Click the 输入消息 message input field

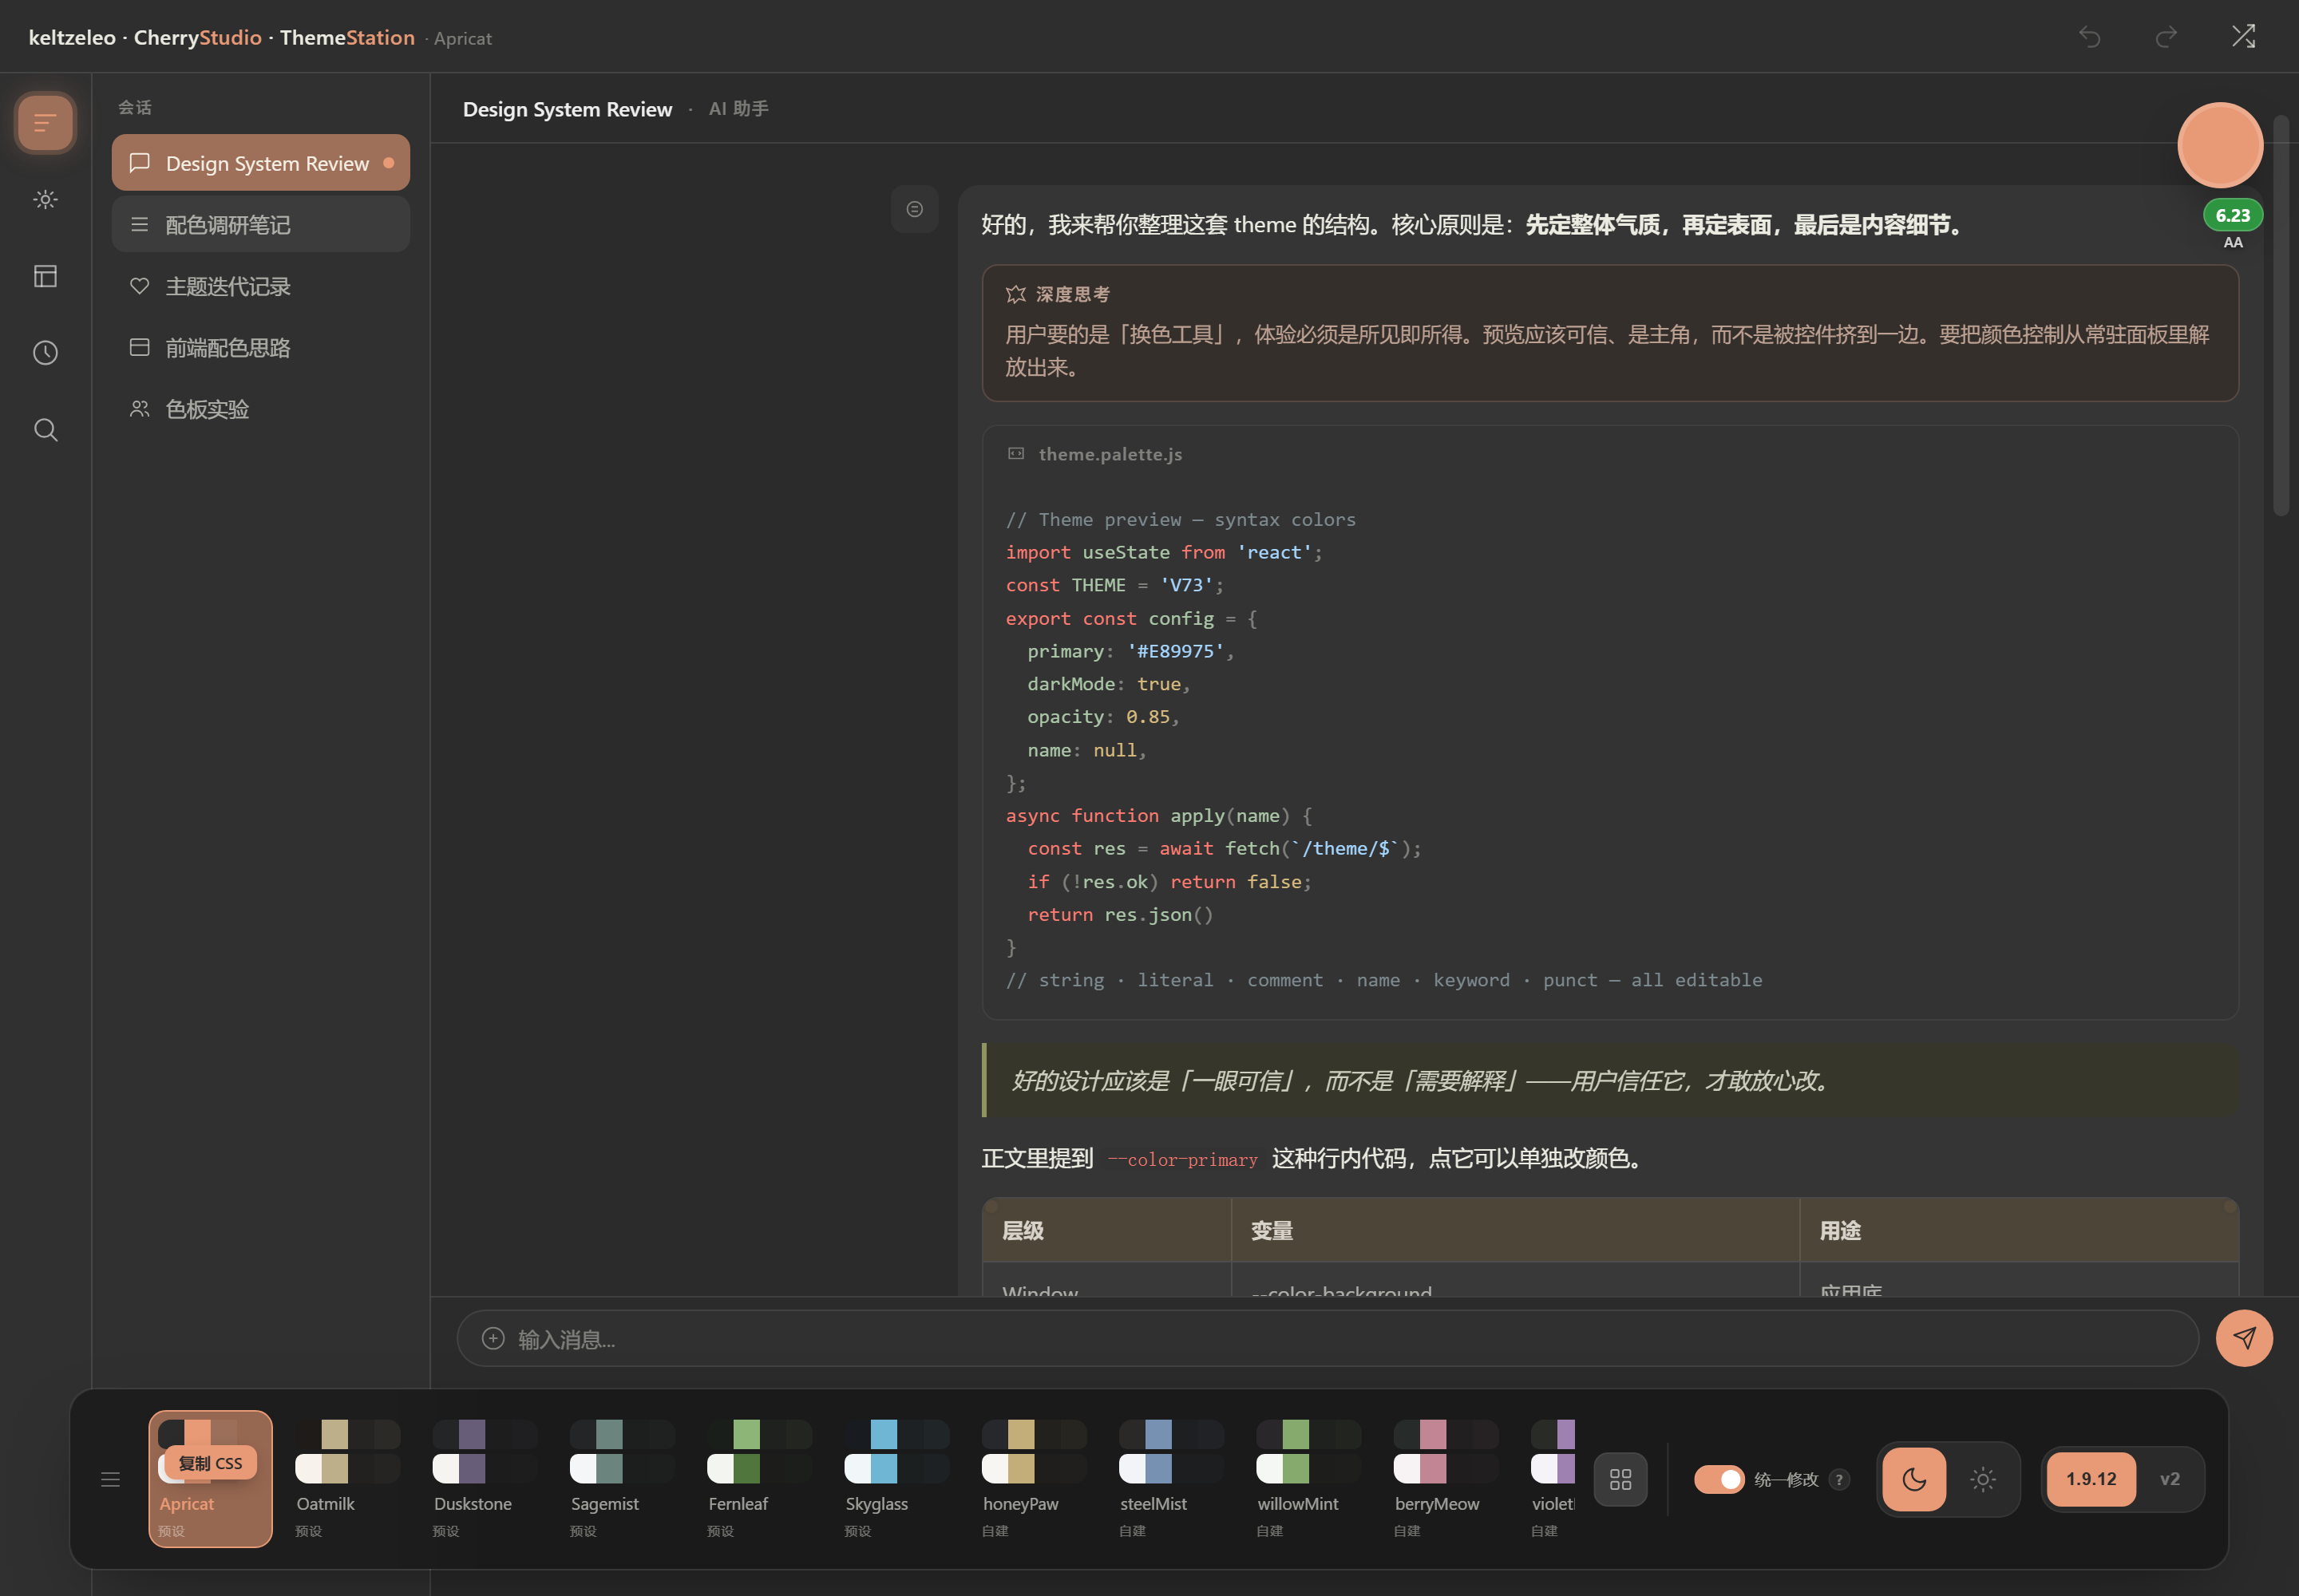coord(1328,1338)
